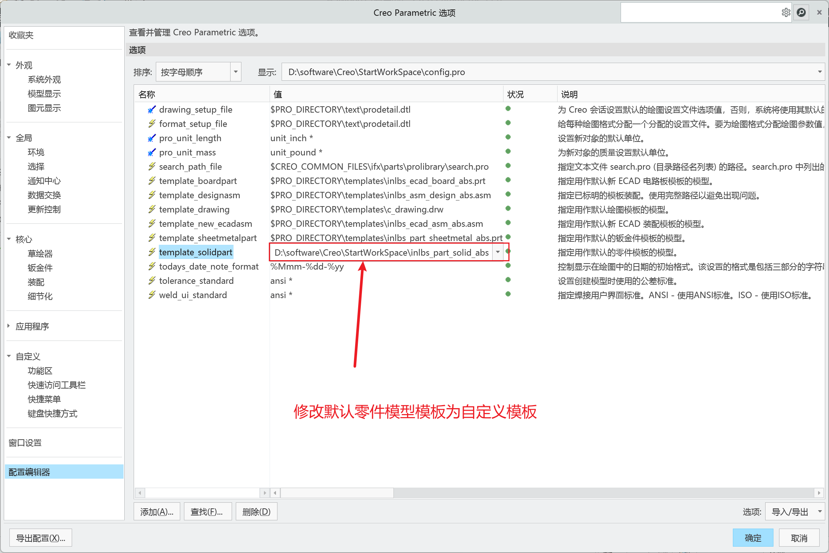Collapse the 核心 tree section
The image size is (829, 553).
click(9, 239)
